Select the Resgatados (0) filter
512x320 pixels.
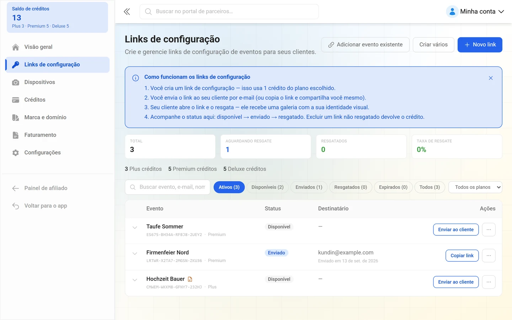(x=351, y=187)
